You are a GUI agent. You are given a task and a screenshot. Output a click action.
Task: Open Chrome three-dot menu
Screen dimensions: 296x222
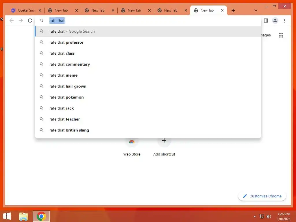coord(284,21)
